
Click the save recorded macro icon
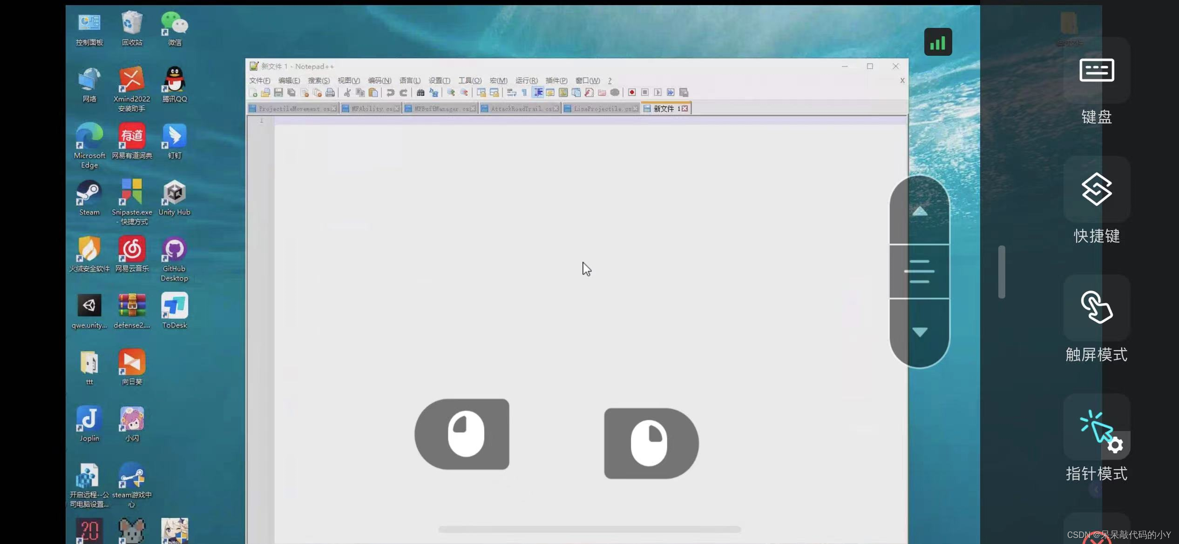tap(684, 93)
